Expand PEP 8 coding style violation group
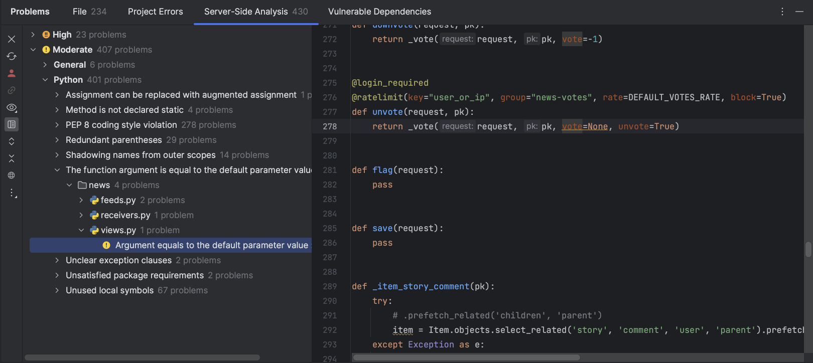This screenshot has height=363, width=813. click(x=57, y=125)
